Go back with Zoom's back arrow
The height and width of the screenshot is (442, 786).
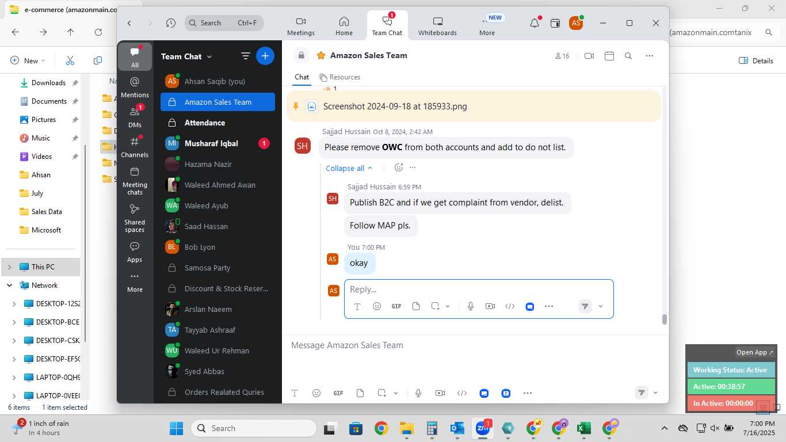[x=129, y=23]
